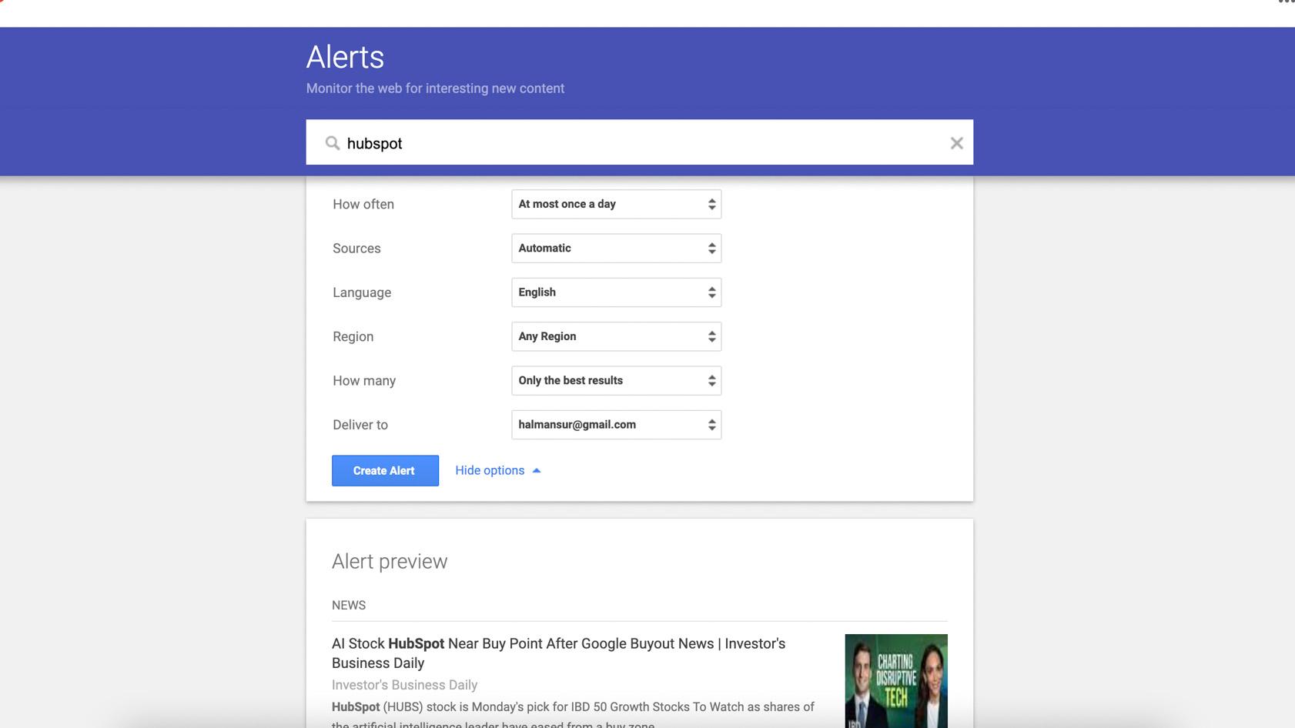Open the Deliver to email dropdown
The height and width of the screenshot is (728, 1295).
point(616,425)
